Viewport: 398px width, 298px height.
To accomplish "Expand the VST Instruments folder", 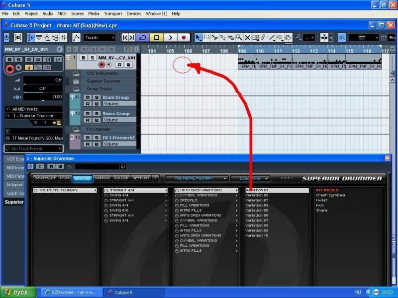I will 76,74.
